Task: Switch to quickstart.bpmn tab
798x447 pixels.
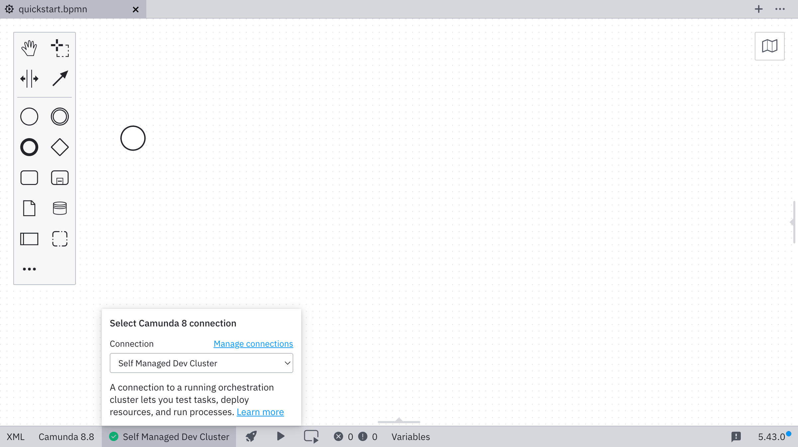Action: [53, 9]
